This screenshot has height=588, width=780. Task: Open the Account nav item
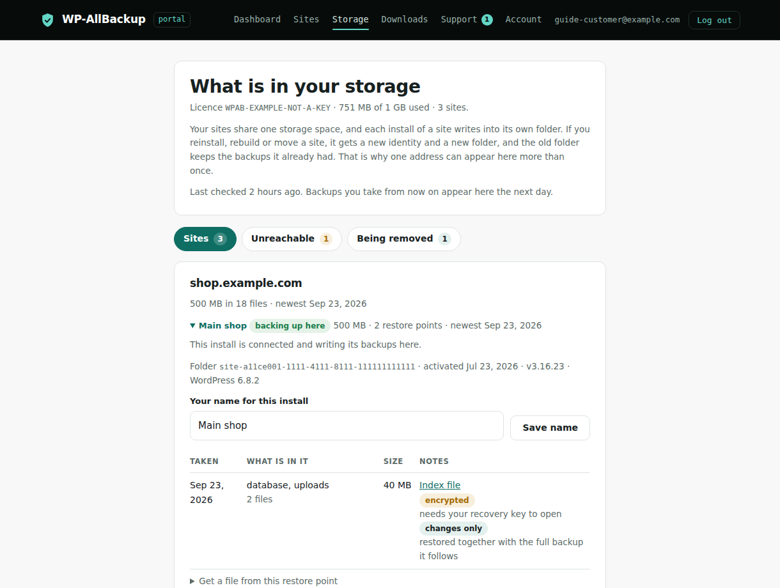(524, 20)
